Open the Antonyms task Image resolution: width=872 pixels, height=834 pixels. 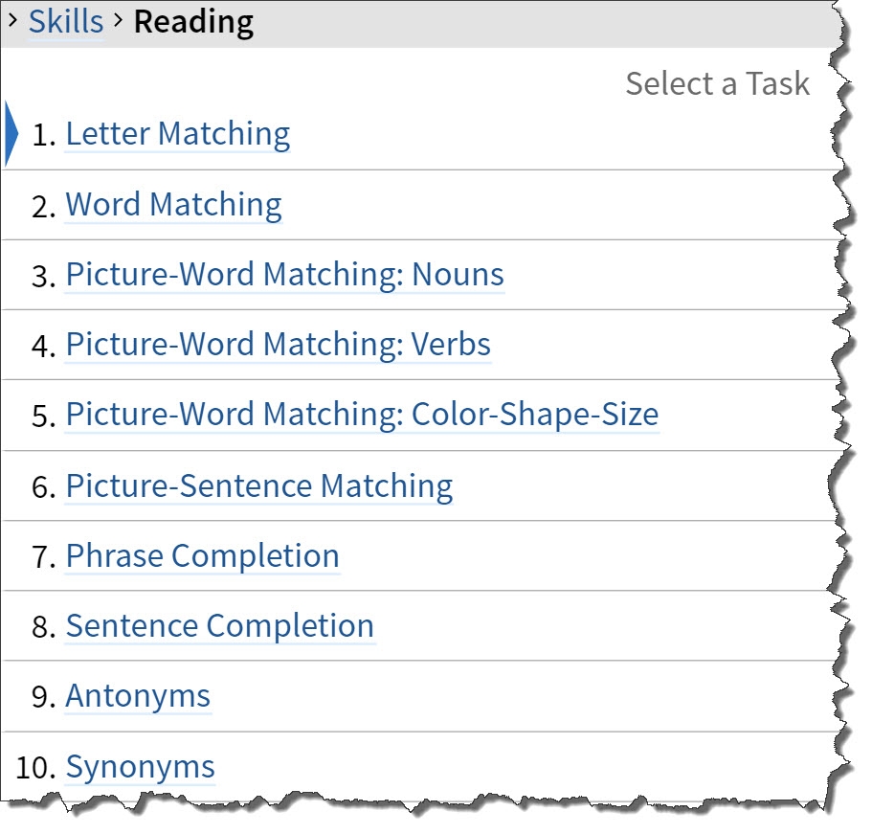tap(138, 696)
